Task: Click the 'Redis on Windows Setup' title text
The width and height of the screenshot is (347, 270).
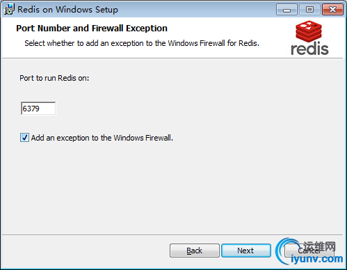Action: (67, 10)
